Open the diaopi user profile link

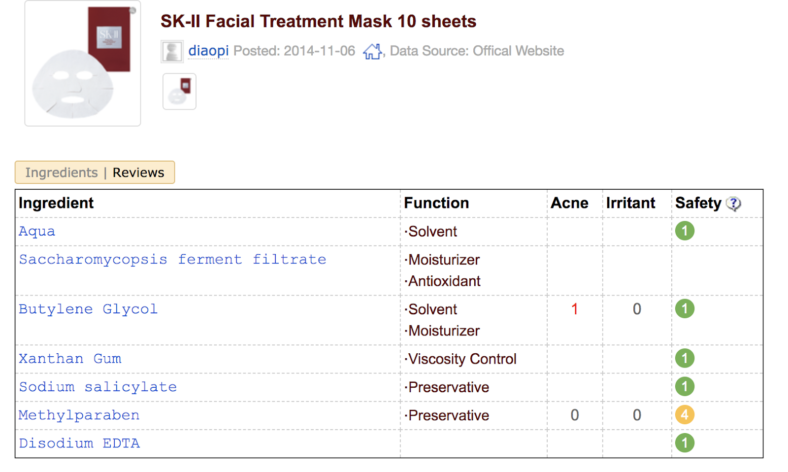[208, 51]
